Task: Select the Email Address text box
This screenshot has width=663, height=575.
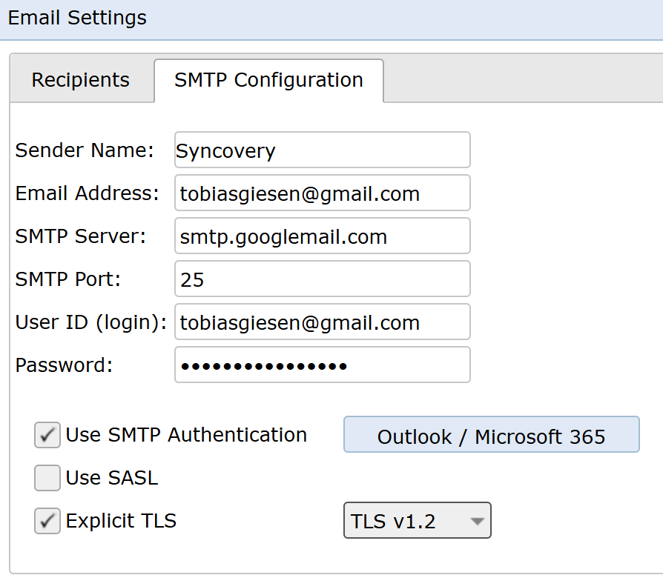Action: 322,193
